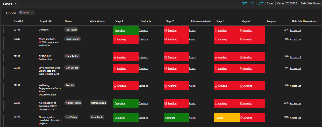This screenshot has width=322, height=127.
Task: Click the group-by list icon
Action: pyautogui.click(x=252, y=4)
